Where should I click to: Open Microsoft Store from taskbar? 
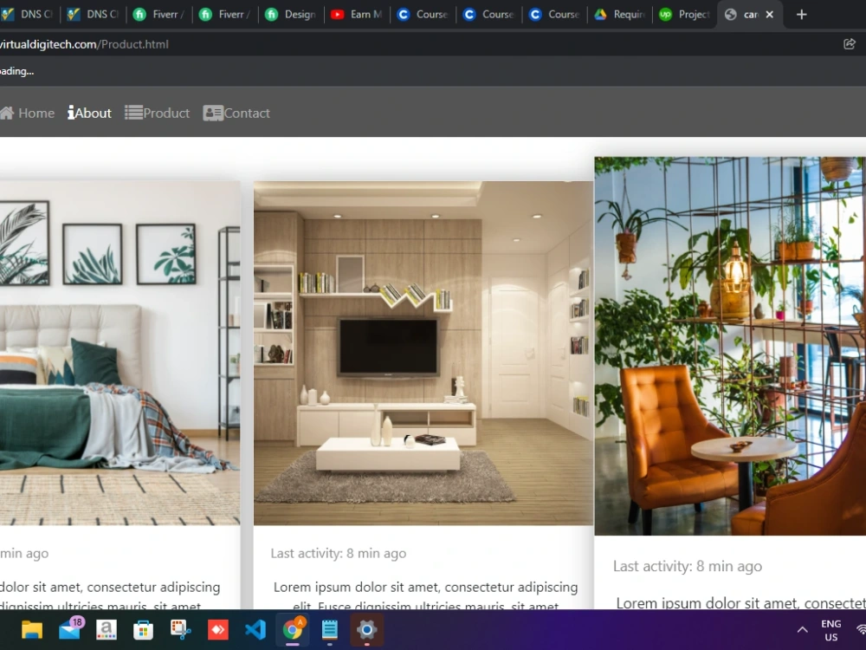click(x=143, y=629)
